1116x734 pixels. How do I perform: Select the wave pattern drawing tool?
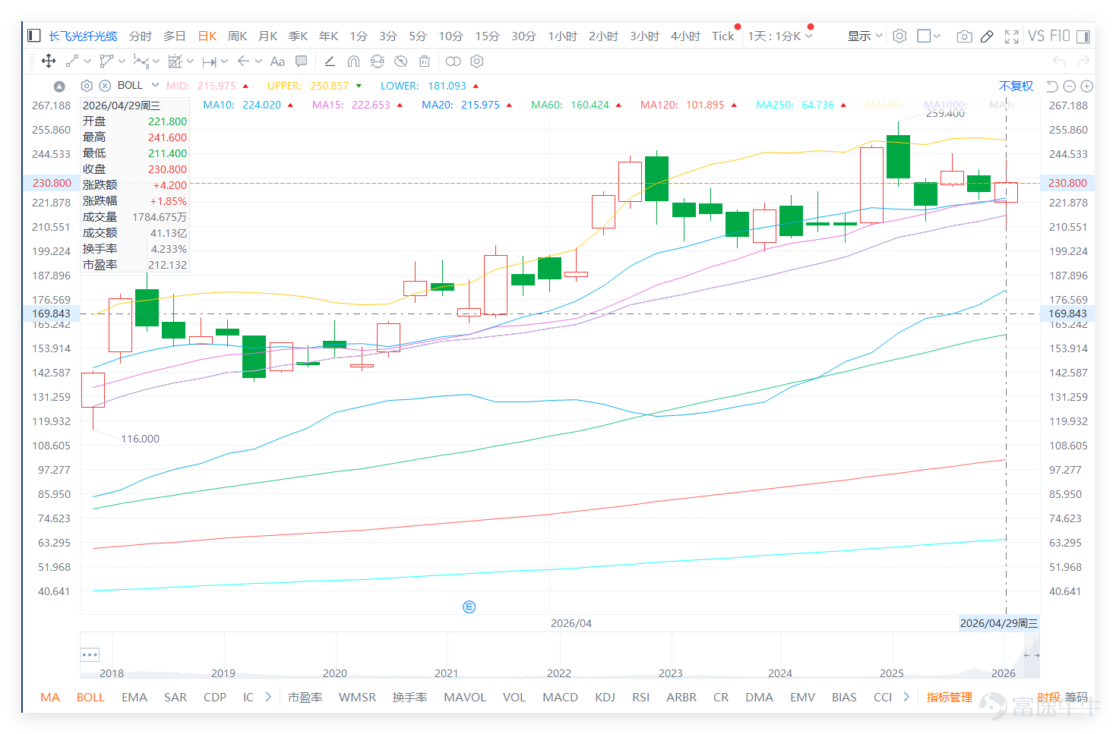coord(141,61)
